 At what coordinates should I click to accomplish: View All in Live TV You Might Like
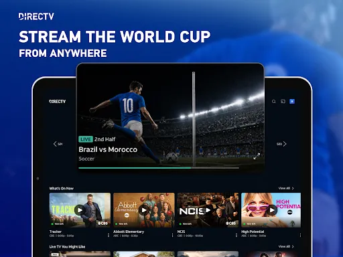point(286,246)
